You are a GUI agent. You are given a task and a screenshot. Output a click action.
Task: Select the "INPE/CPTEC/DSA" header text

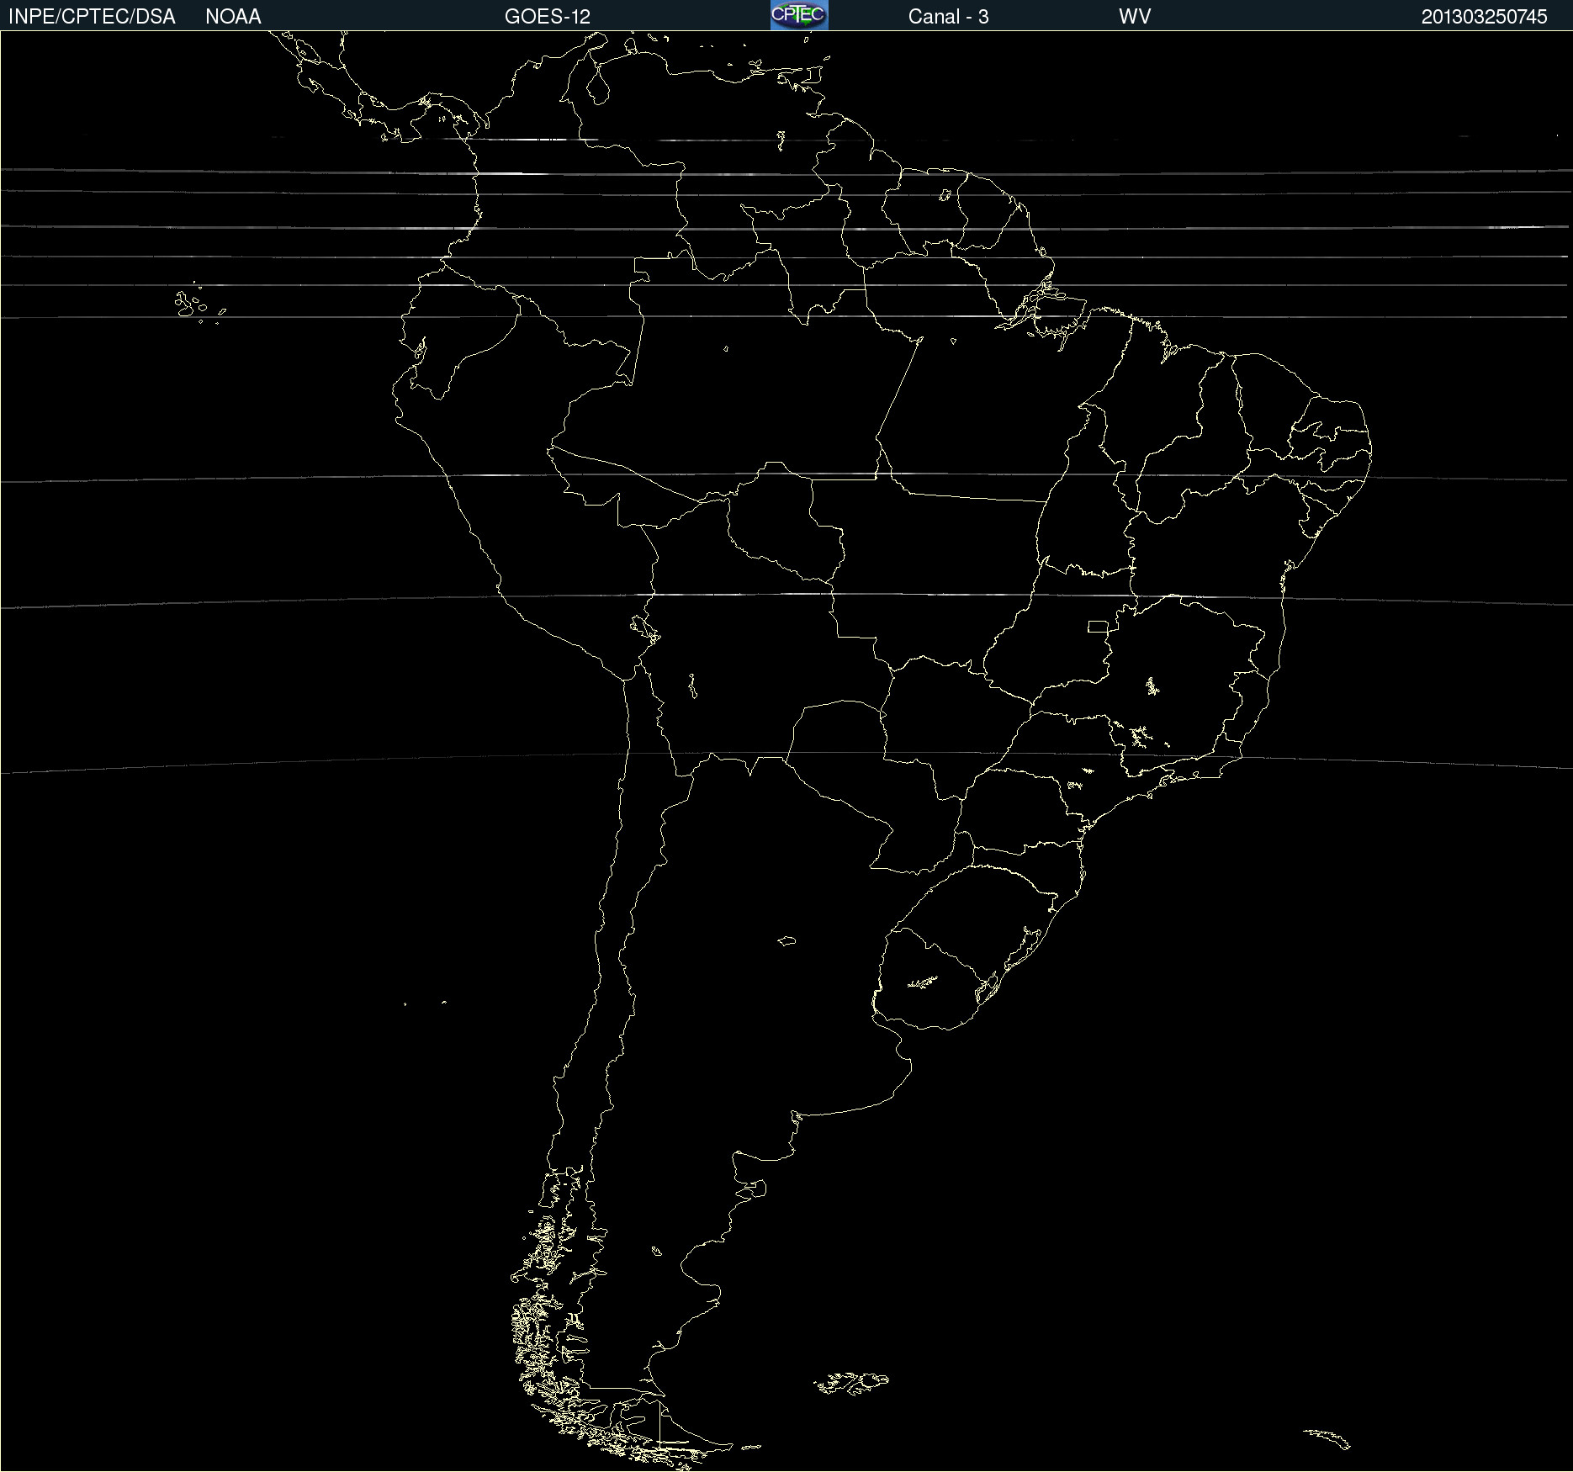(92, 17)
